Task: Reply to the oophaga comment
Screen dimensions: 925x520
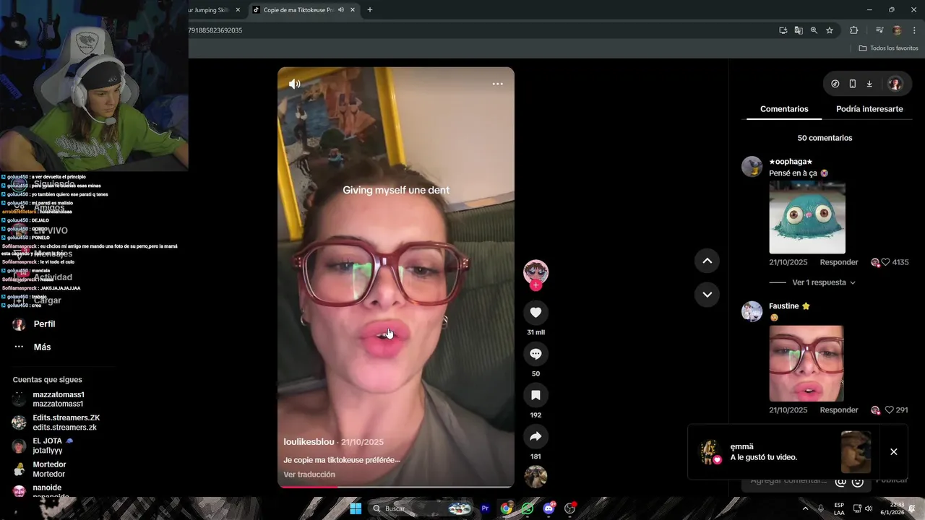Action: click(x=839, y=262)
